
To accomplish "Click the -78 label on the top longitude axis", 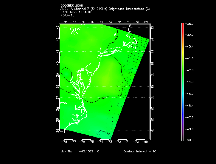I will (x=64, y=22).
